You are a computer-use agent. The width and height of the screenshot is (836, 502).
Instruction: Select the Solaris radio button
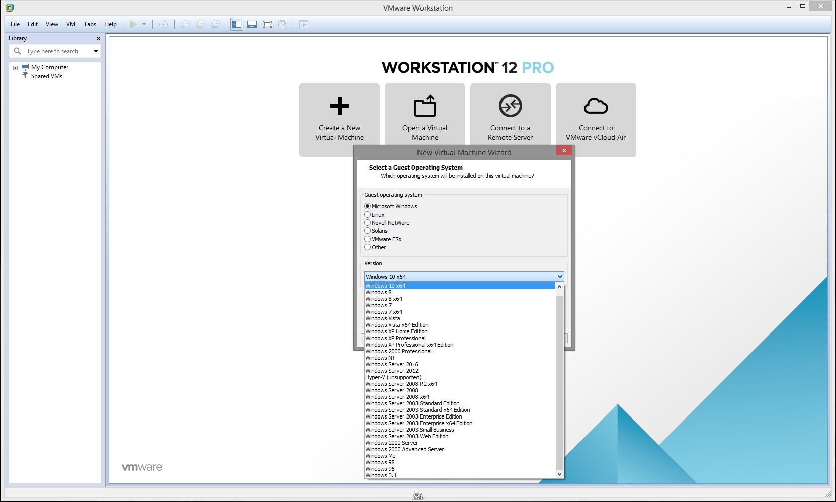click(367, 231)
